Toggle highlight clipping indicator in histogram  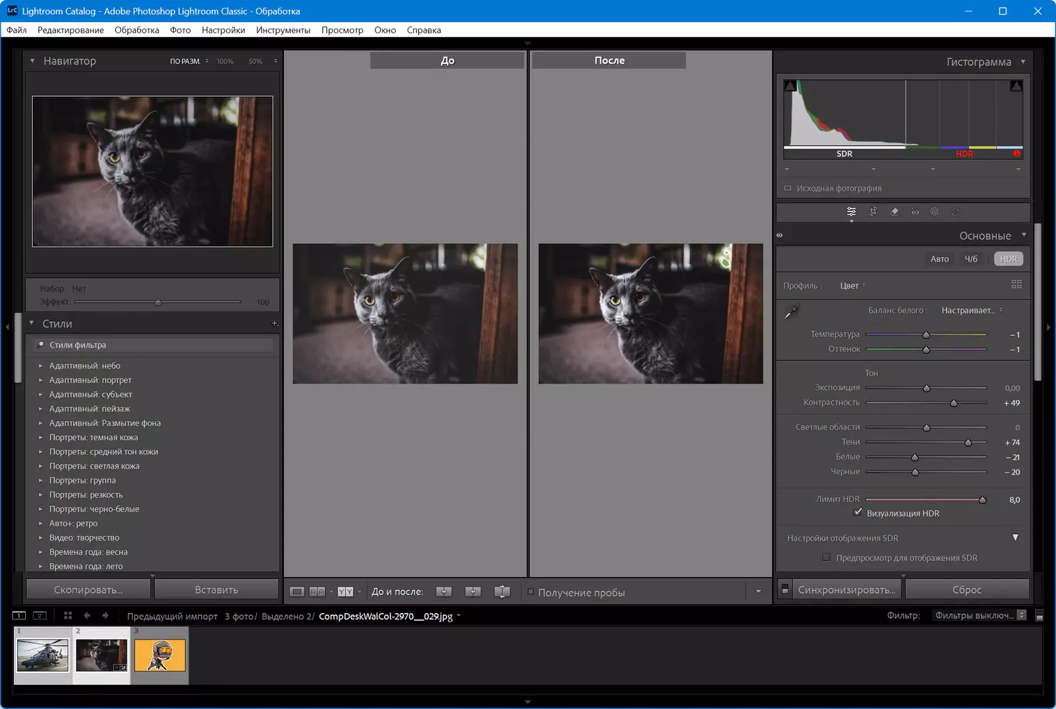tap(1016, 85)
